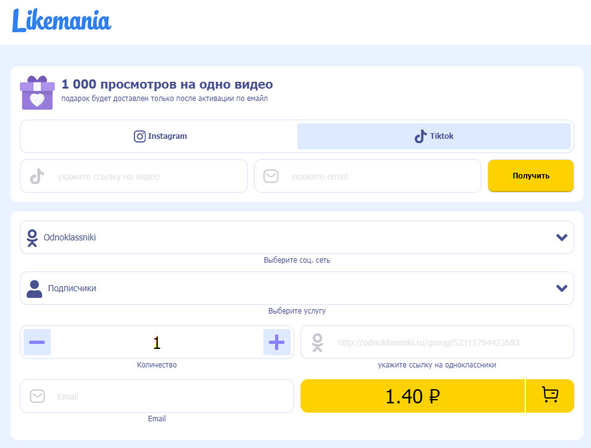The width and height of the screenshot is (591, 448).
Task: Click the quantity number field showing 1
Action: pyautogui.click(x=157, y=343)
